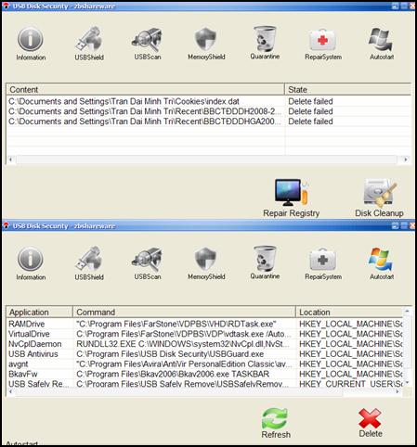Image resolution: width=417 pixels, height=447 pixels.
Task: Click the Bkav2006.exe TASKBAR command cell
Action: 184,374
